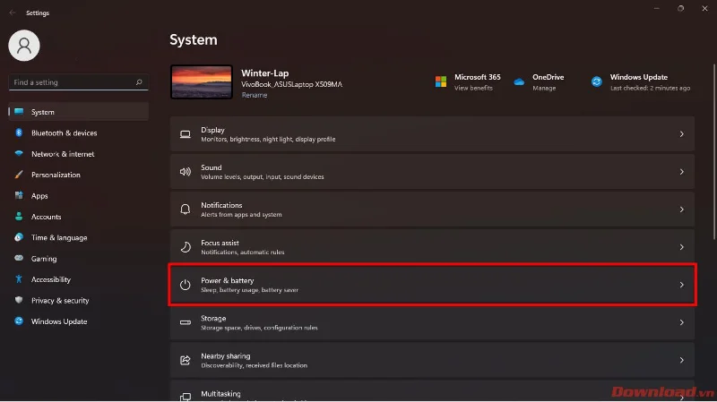Expand Display row chevron
The image size is (717, 402).
[x=681, y=134]
